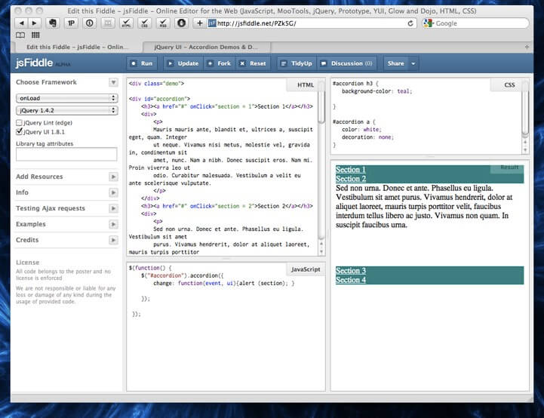Click the CSS editor vertical scrollbar
Viewport: 544px width, 418px height.
click(525, 109)
